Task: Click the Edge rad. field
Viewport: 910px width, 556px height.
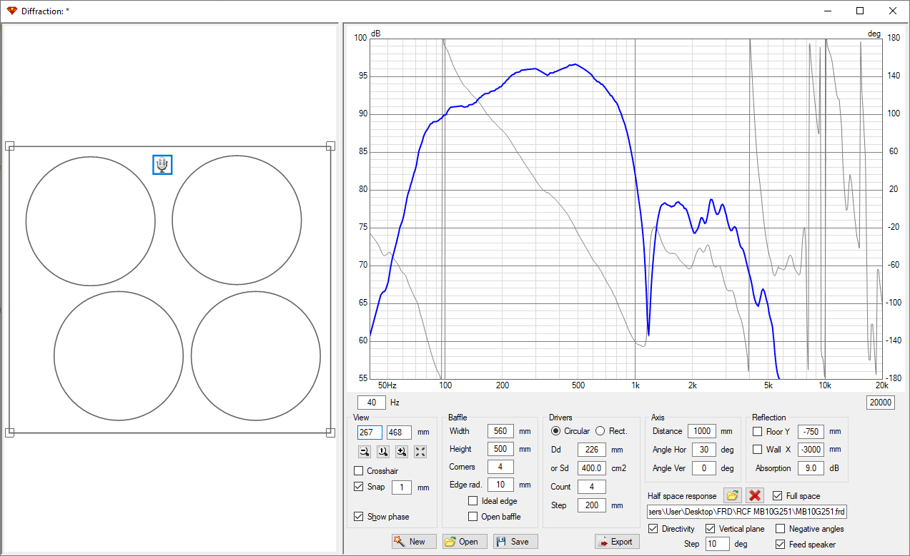Action: coord(500,485)
